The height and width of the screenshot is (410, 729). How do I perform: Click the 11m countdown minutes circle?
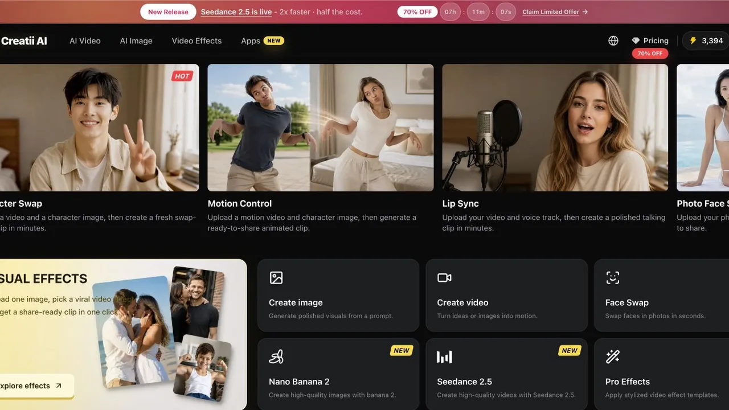tap(478, 12)
